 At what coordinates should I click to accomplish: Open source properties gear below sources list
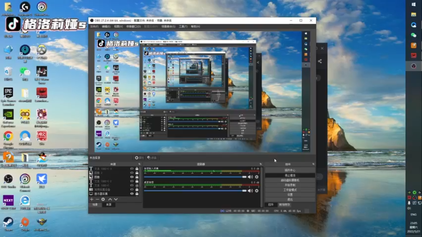[x=103, y=200]
